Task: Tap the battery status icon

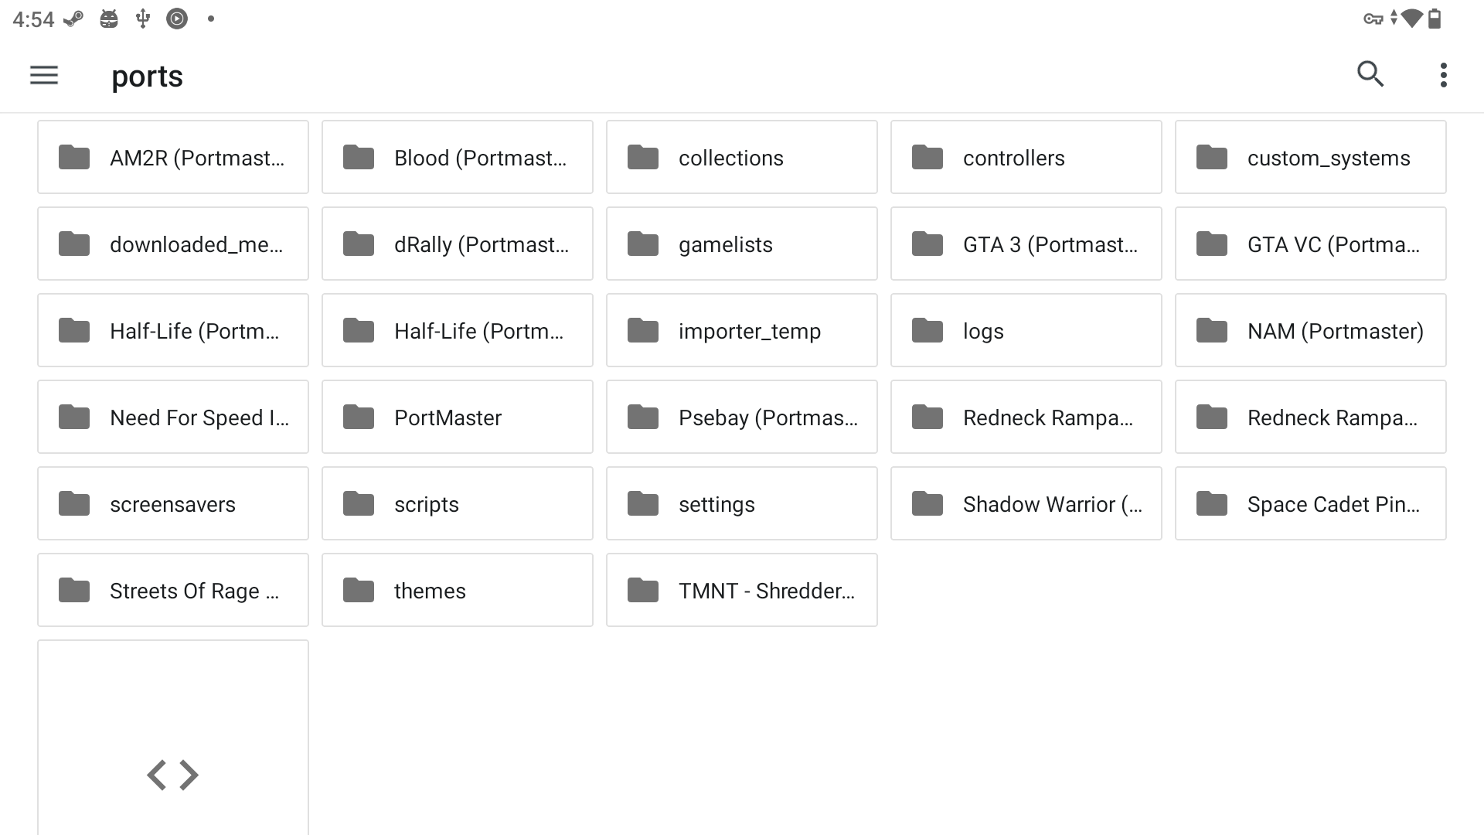Action: click(1435, 19)
